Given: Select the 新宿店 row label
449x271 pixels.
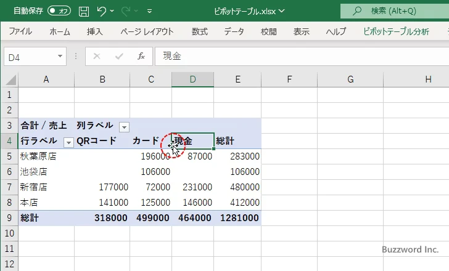Looking at the screenshot, I should tap(46, 187).
